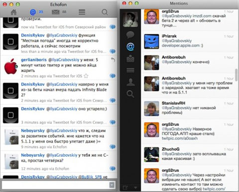The width and height of the screenshot is (239, 192).
Task: Open the imzdl.com link in org52rus tweet
Action: (x=202, y=16)
